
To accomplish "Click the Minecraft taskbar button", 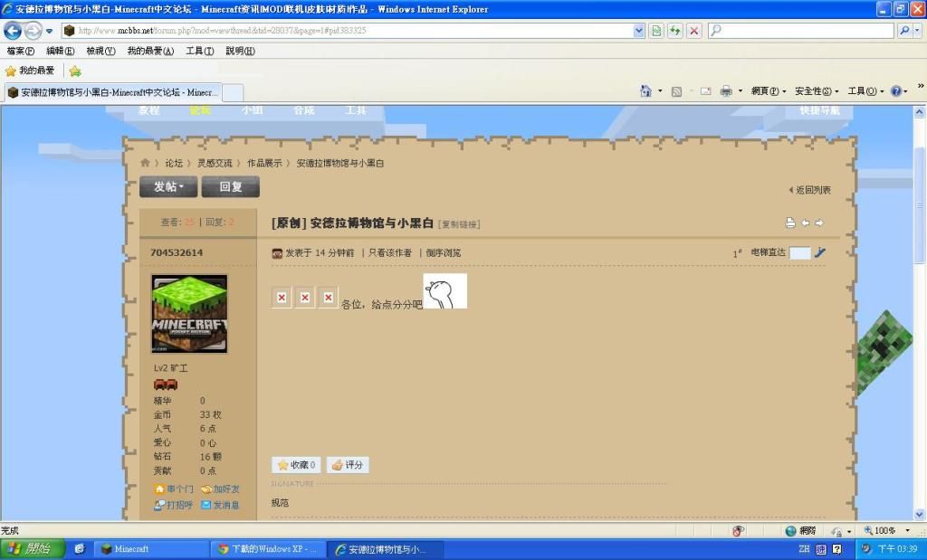I will click(x=149, y=549).
